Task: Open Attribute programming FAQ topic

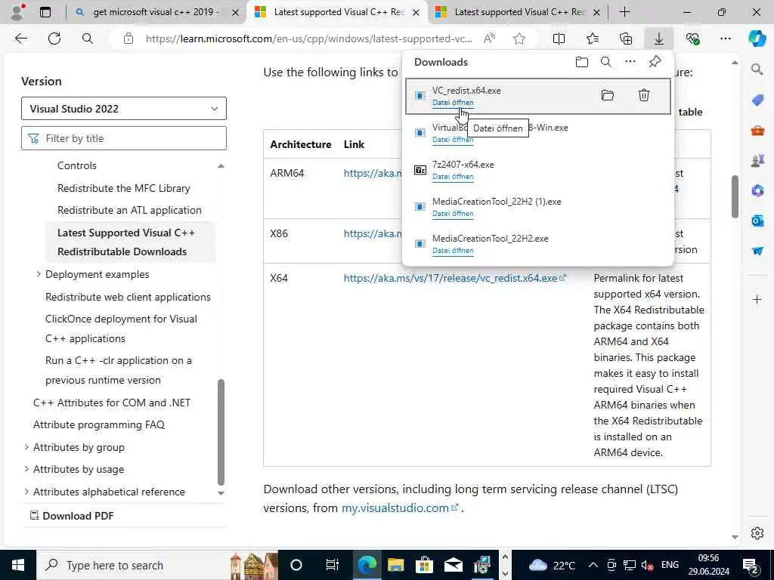Action: click(99, 424)
